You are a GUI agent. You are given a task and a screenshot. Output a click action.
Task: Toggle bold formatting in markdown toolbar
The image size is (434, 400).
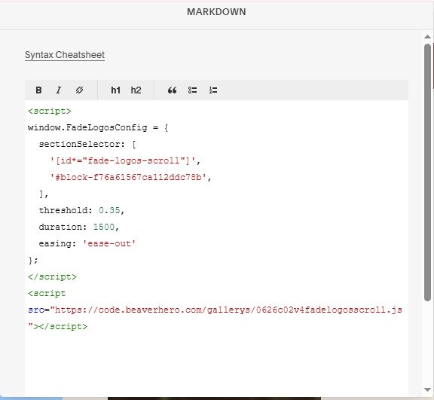click(38, 90)
